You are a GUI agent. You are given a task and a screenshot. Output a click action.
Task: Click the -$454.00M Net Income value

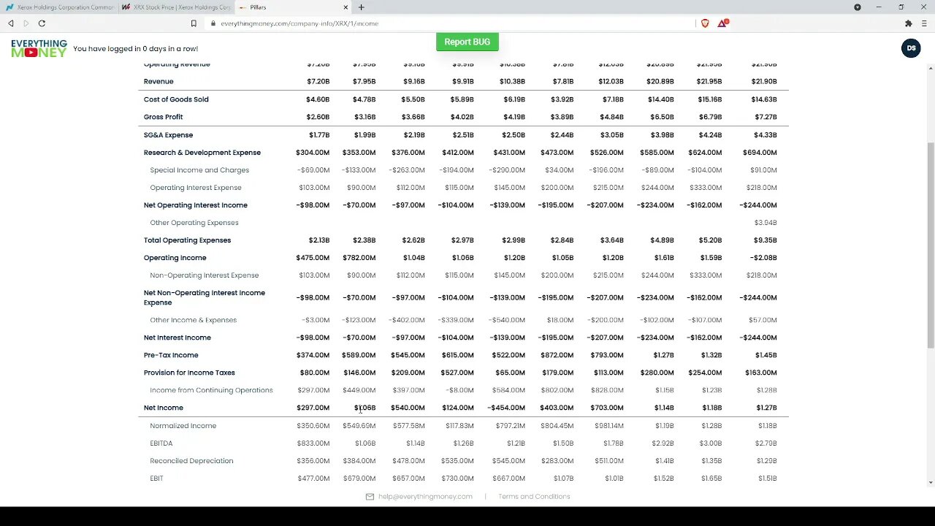(506, 408)
